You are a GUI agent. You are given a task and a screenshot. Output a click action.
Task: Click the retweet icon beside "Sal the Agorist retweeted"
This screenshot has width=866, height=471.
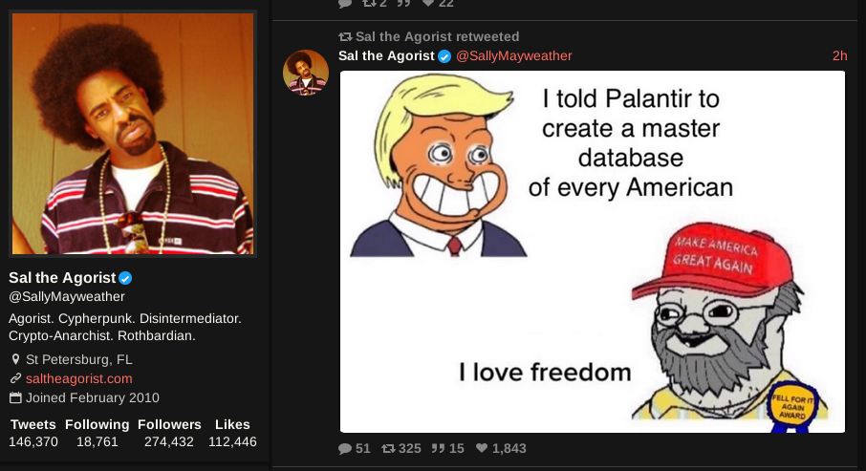[x=345, y=36]
